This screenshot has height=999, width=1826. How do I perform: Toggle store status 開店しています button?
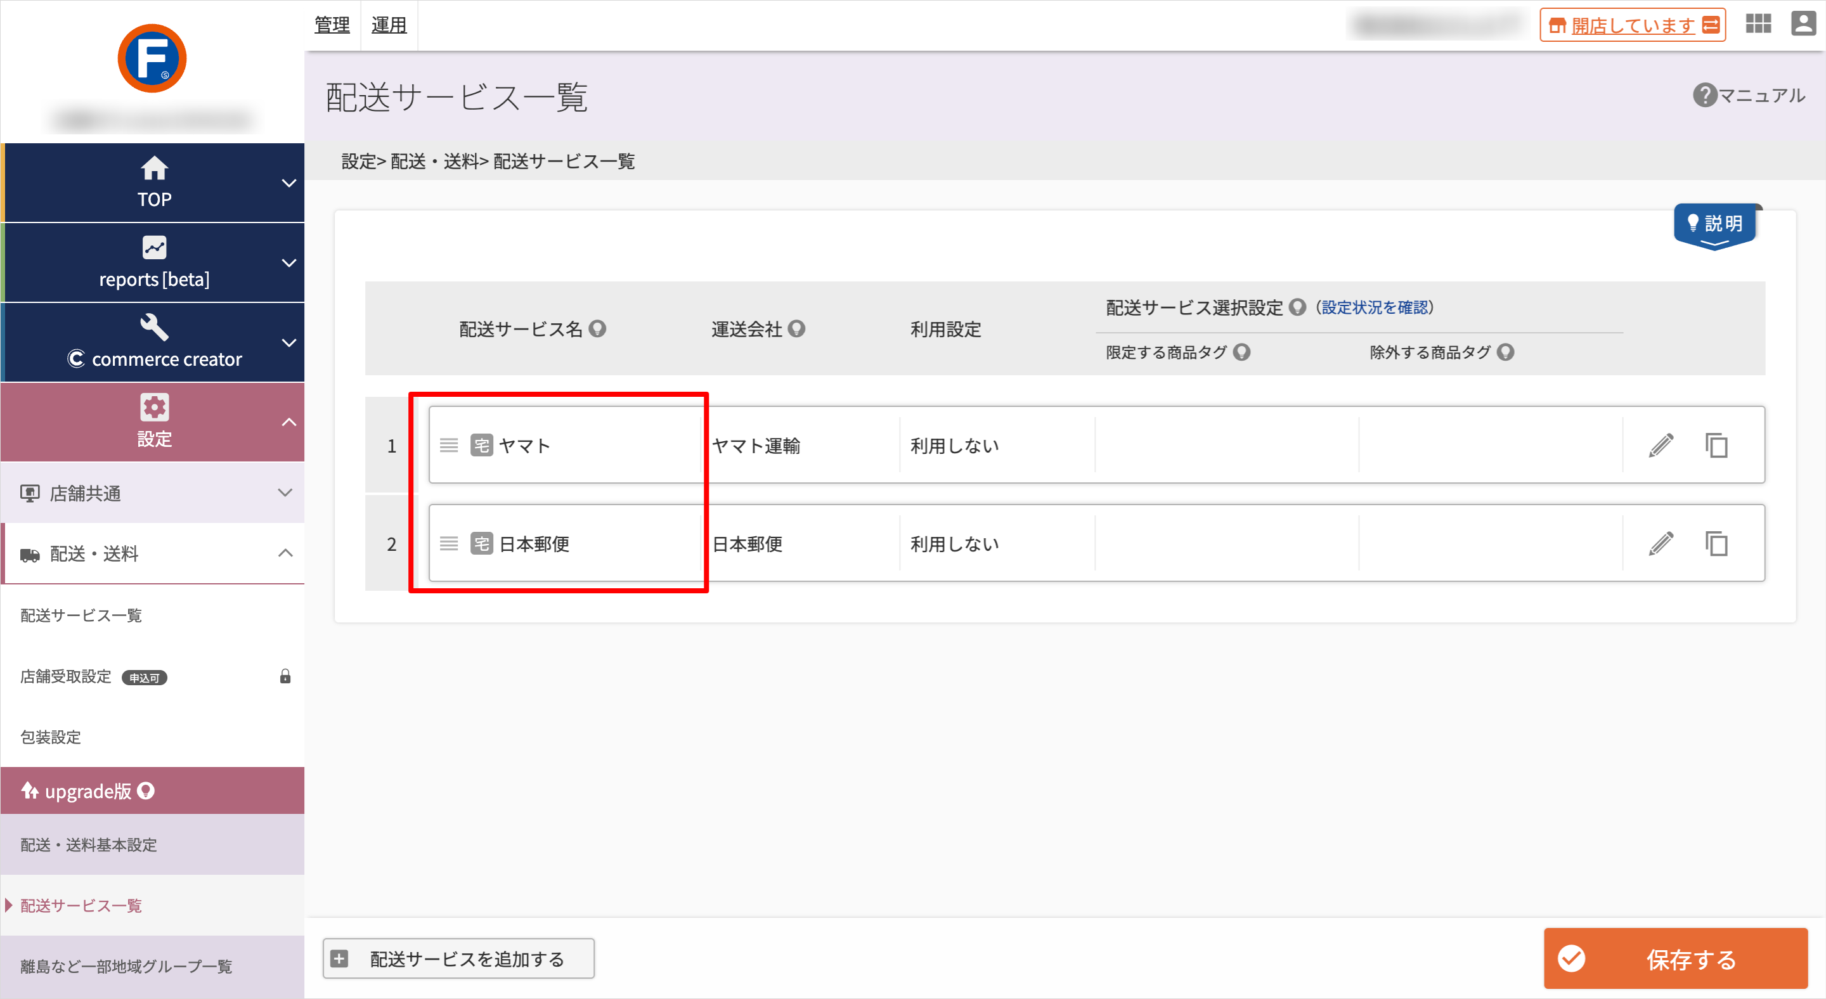coord(1633,25)
